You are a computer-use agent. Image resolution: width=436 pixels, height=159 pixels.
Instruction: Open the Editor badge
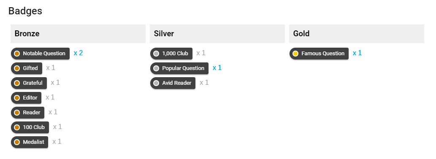26,97
